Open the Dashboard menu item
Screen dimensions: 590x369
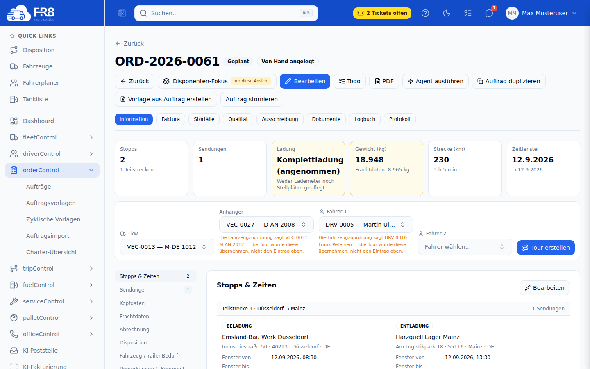52,121
